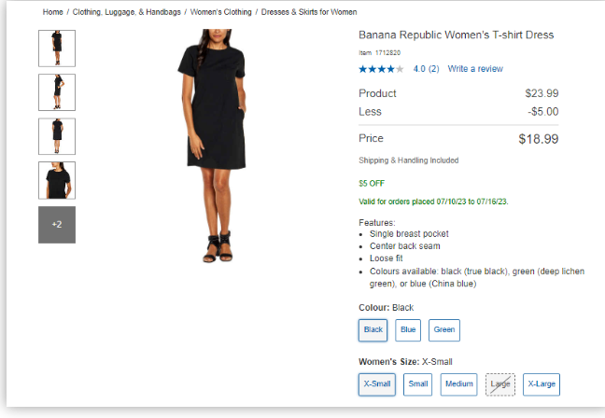
Task: Select the fourth close-up dress thumbnail
Action: coord(57,180)
